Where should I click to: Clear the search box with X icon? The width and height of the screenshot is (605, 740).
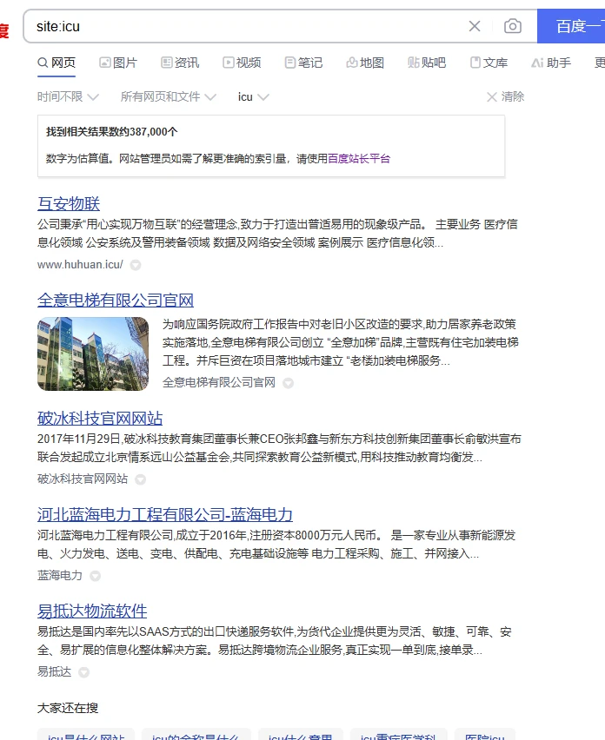[475, 26]
